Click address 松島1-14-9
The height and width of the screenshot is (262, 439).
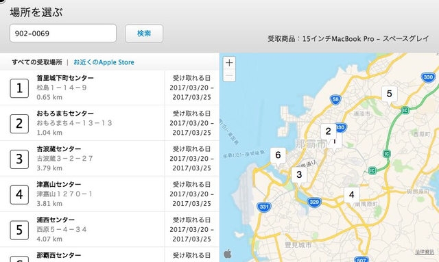pos(62,88)
